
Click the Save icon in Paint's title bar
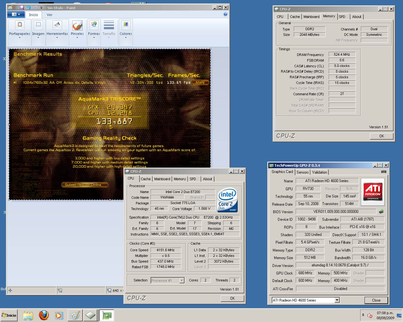(21, 8)
